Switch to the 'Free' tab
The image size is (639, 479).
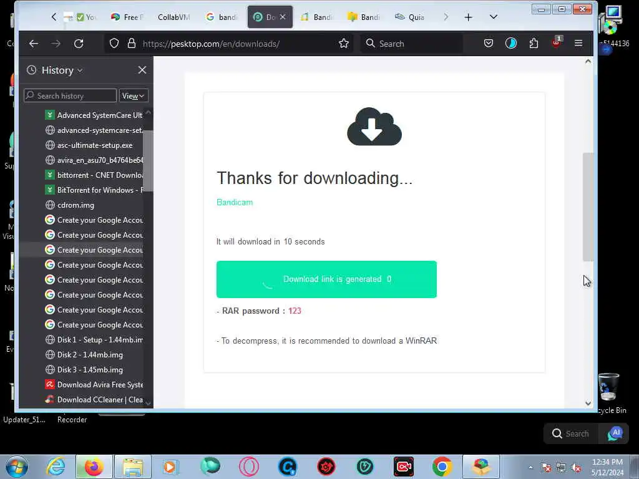tap(127, 17)
